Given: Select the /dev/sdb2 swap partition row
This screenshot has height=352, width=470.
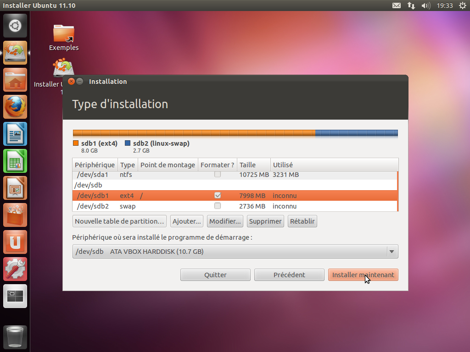Looking at the screenshot, I should (184, 206).
